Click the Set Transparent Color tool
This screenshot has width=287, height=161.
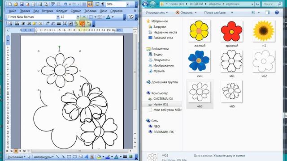(83, 24)
